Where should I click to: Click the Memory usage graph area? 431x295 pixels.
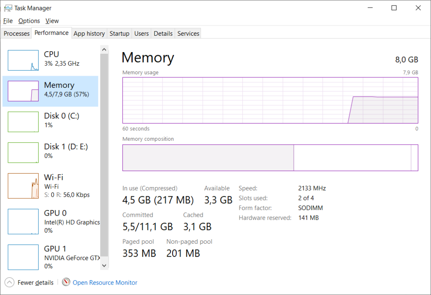pyautogui.click(x=270, y=100)
